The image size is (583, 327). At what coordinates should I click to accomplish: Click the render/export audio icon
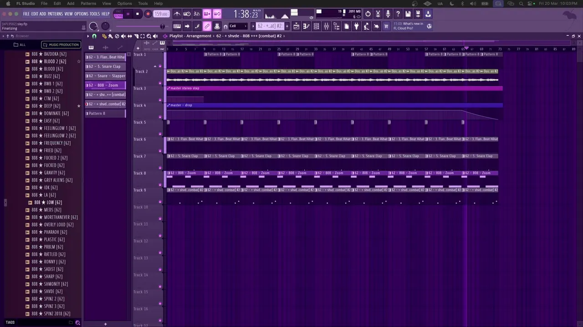tap(418, 14)
